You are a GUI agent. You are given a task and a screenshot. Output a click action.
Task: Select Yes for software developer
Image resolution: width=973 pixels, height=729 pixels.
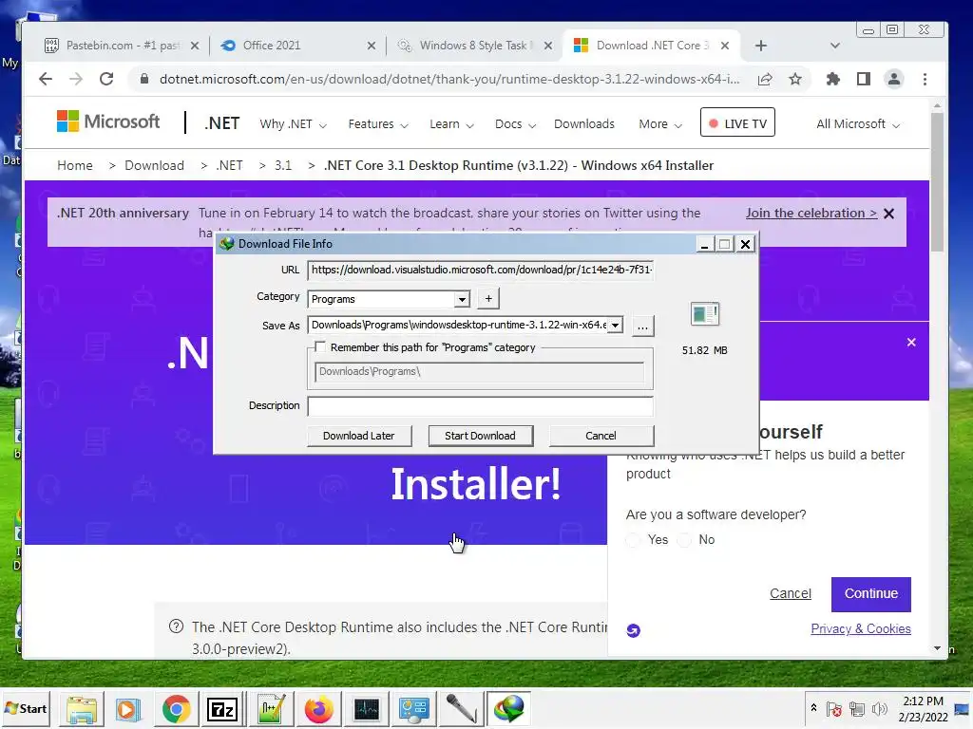point(633,540)
